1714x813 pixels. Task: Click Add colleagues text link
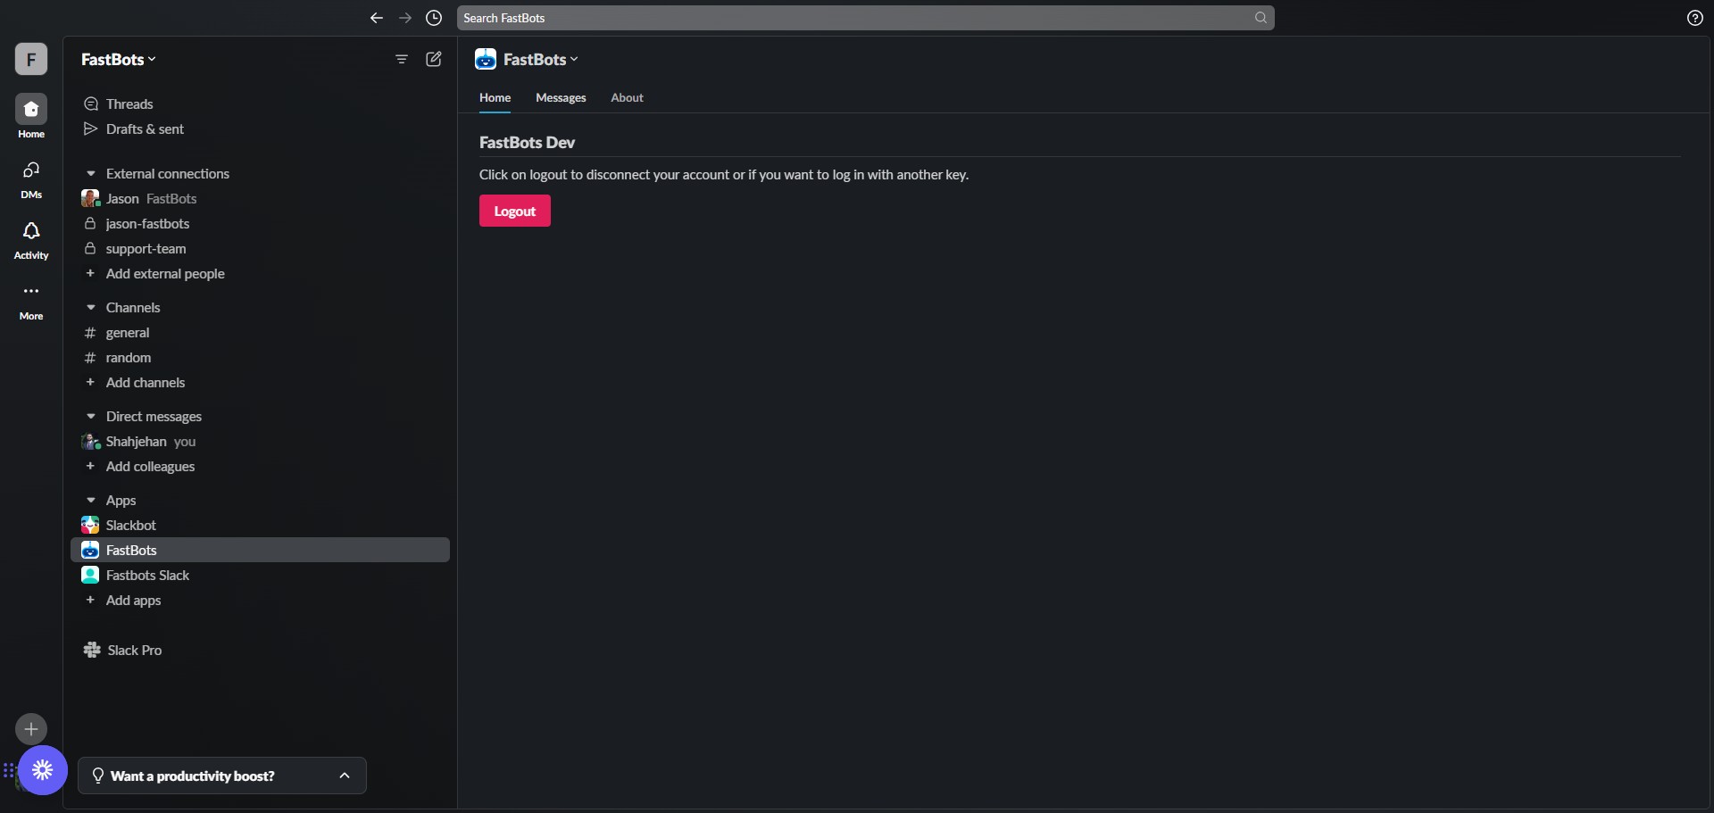tap(150, 466)
